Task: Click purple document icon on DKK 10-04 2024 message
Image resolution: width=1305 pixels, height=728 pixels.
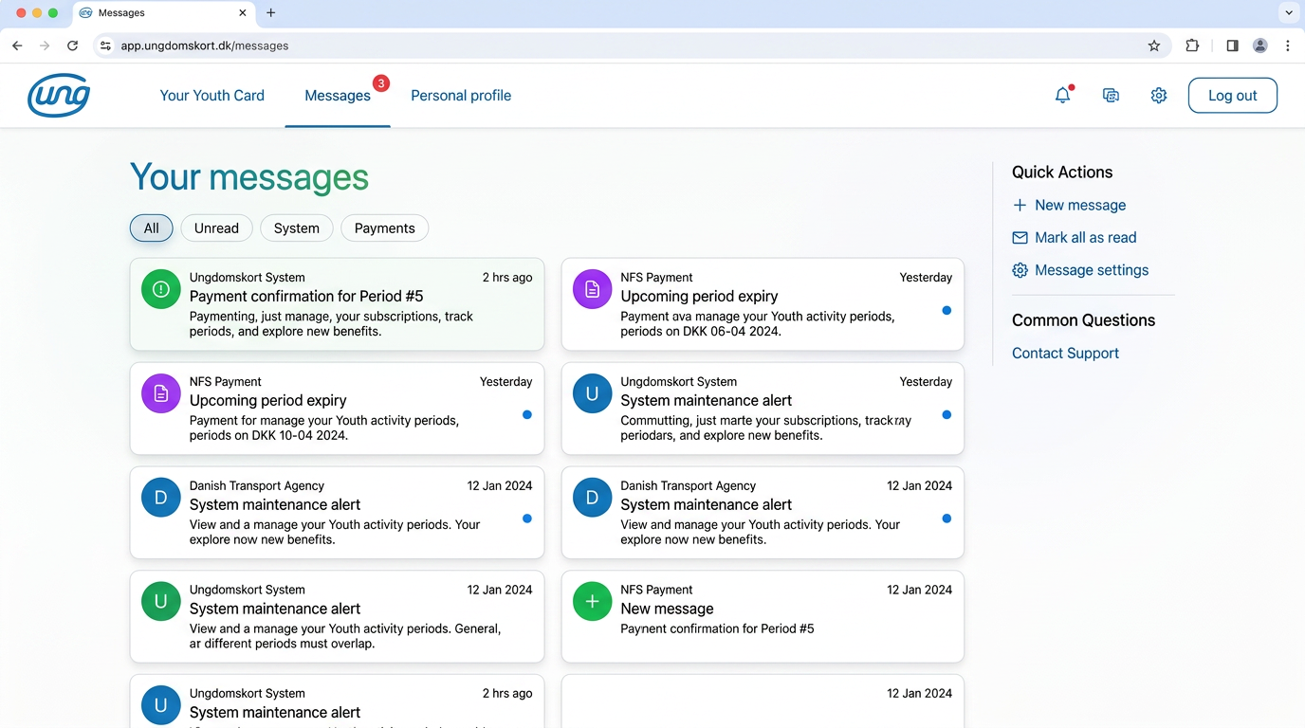Action: pyautogui.click(x=161, y=393)
